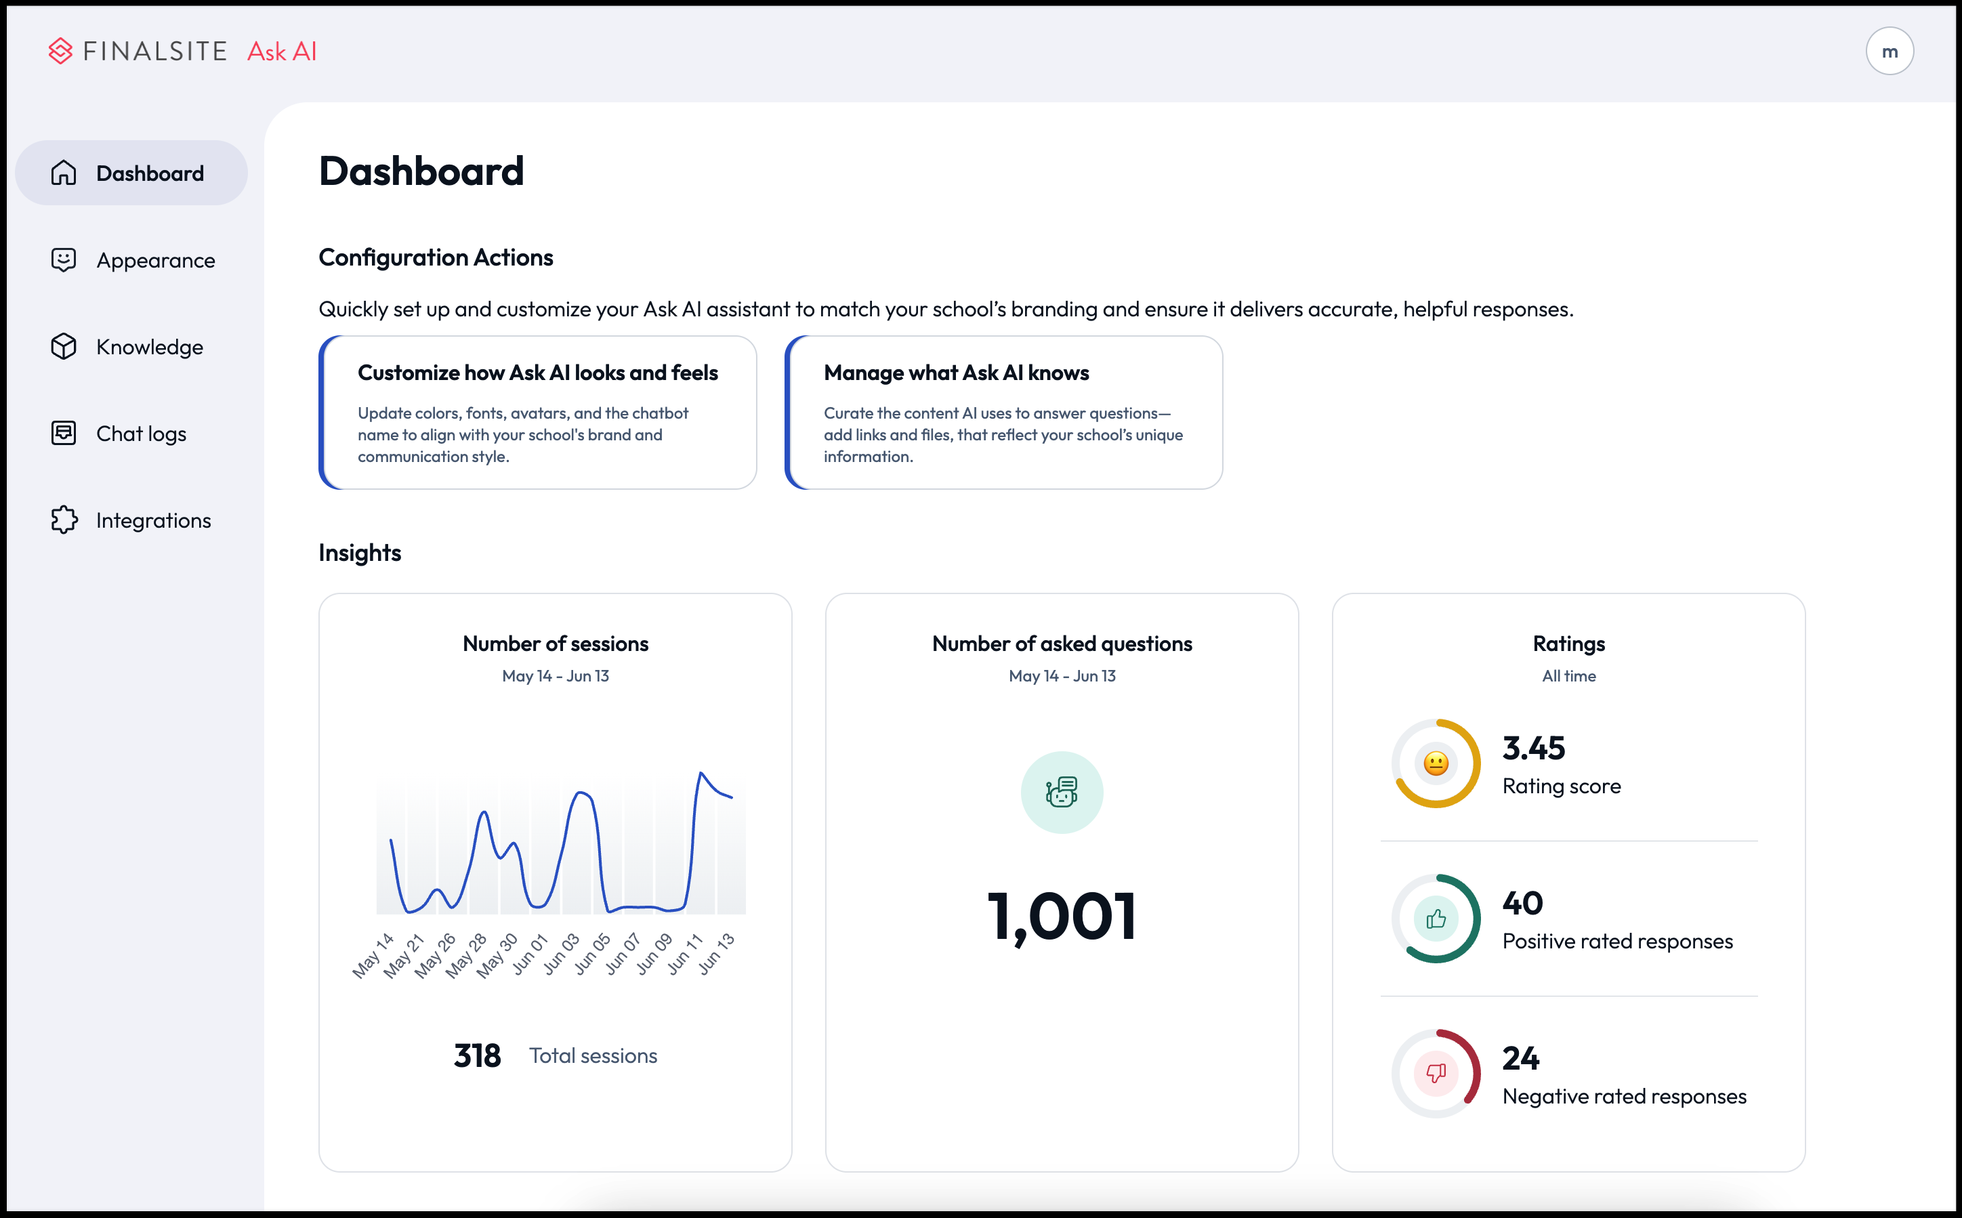This screenshot has width=1962, height=1218.
Task: Click the Appearance smiley chat icon
Action: coord(64,259)
